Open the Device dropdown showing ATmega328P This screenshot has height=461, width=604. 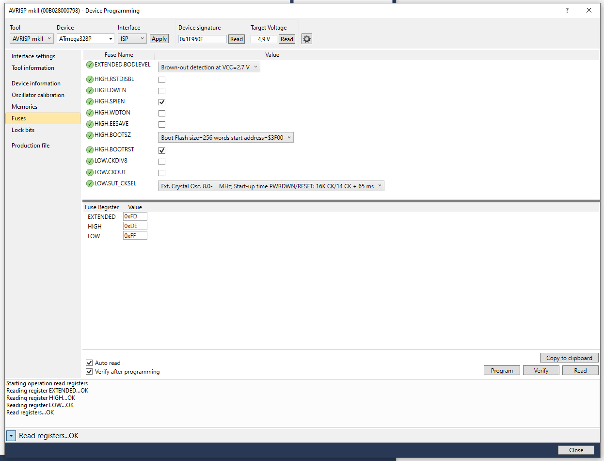[x=86, y=39]
